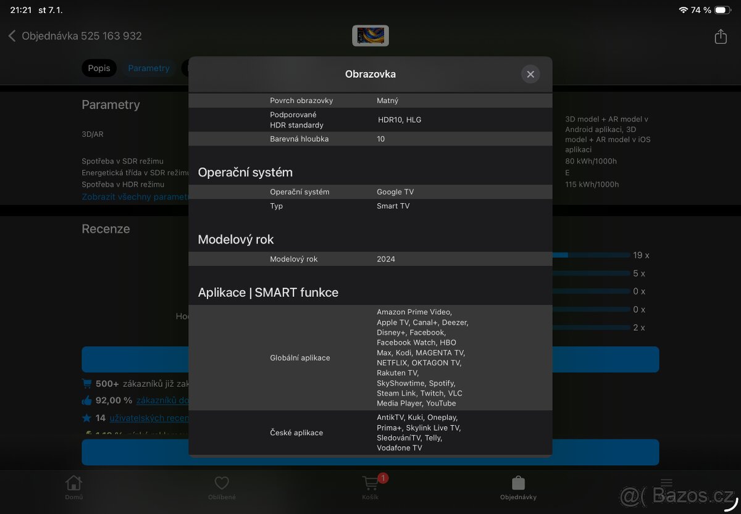This screenshot has width=741, height=514.
Task: Tap the cart icon beside 500+ zákazníků
Action: pos(86,383)
